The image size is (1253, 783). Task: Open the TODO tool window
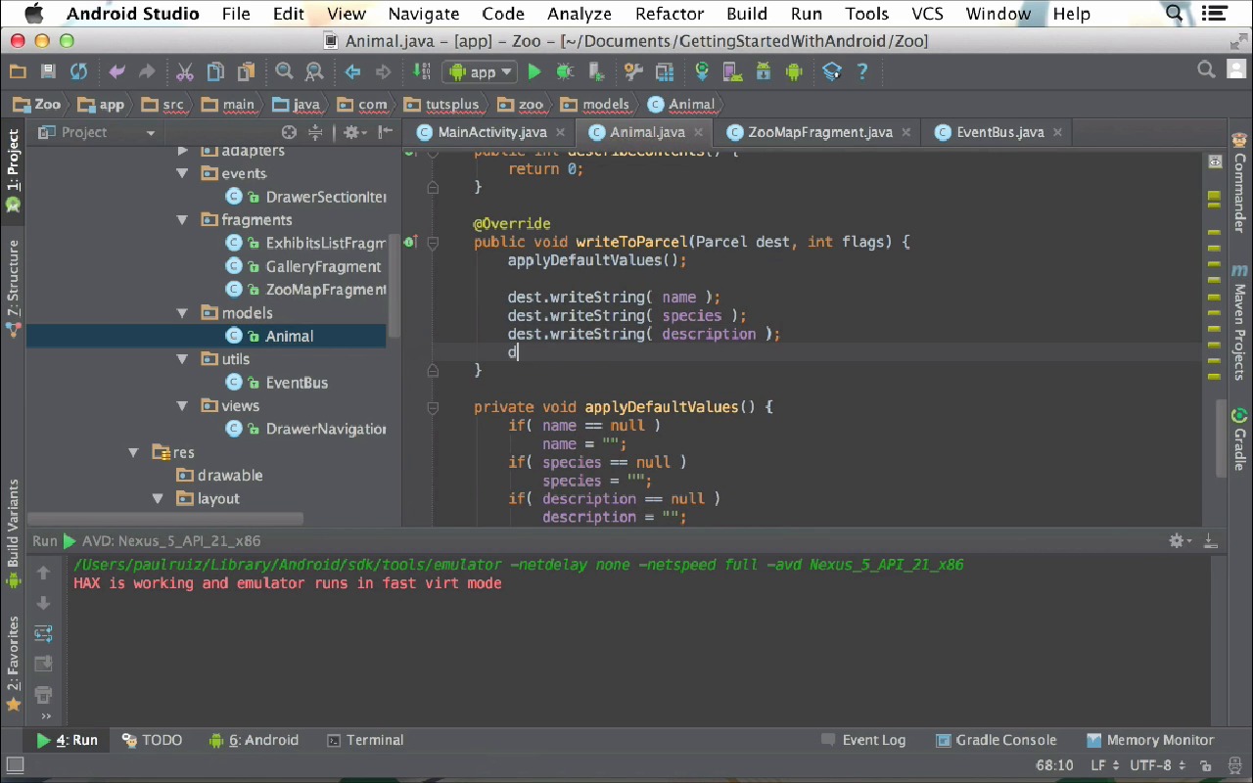coord(153,740)
